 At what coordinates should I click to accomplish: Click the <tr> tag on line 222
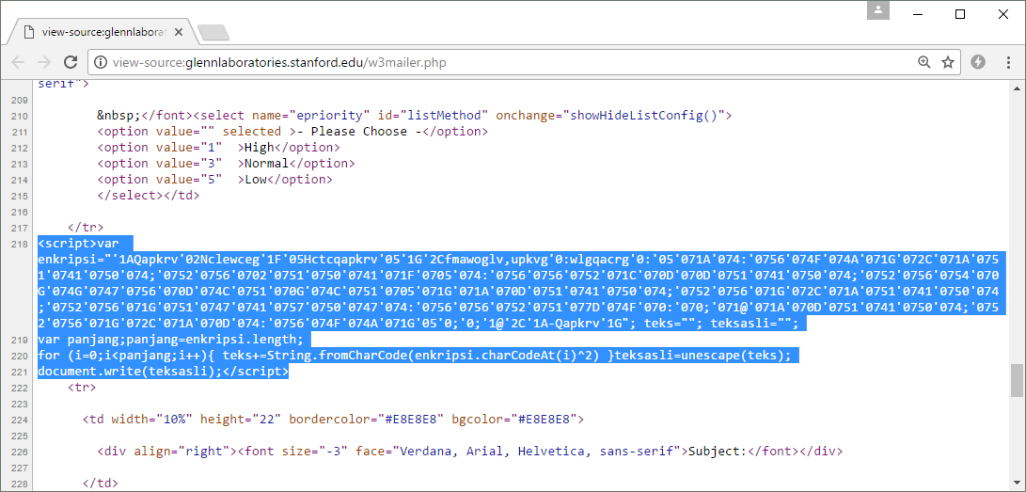click(x=82, y=388)
